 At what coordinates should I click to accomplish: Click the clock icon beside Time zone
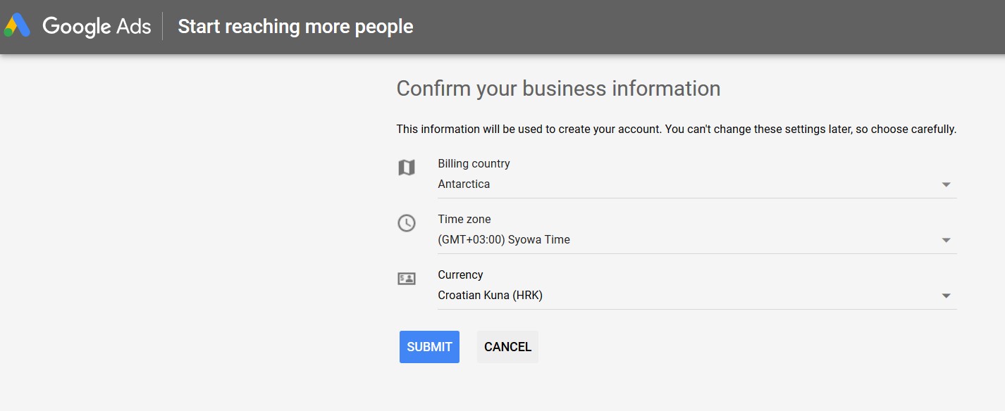click(407, 223)
